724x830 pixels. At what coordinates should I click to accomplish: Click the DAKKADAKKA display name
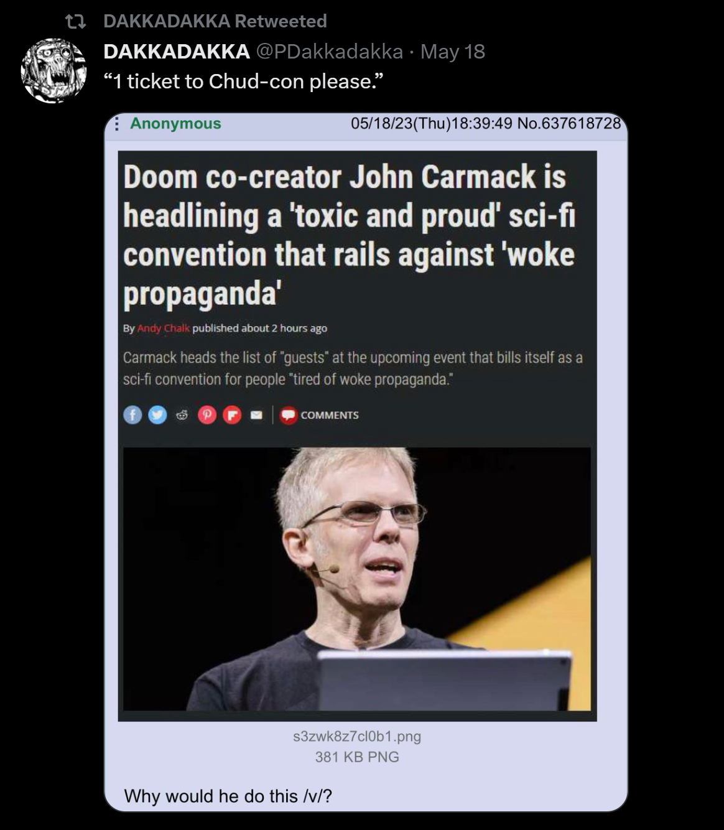pos(177,52)
